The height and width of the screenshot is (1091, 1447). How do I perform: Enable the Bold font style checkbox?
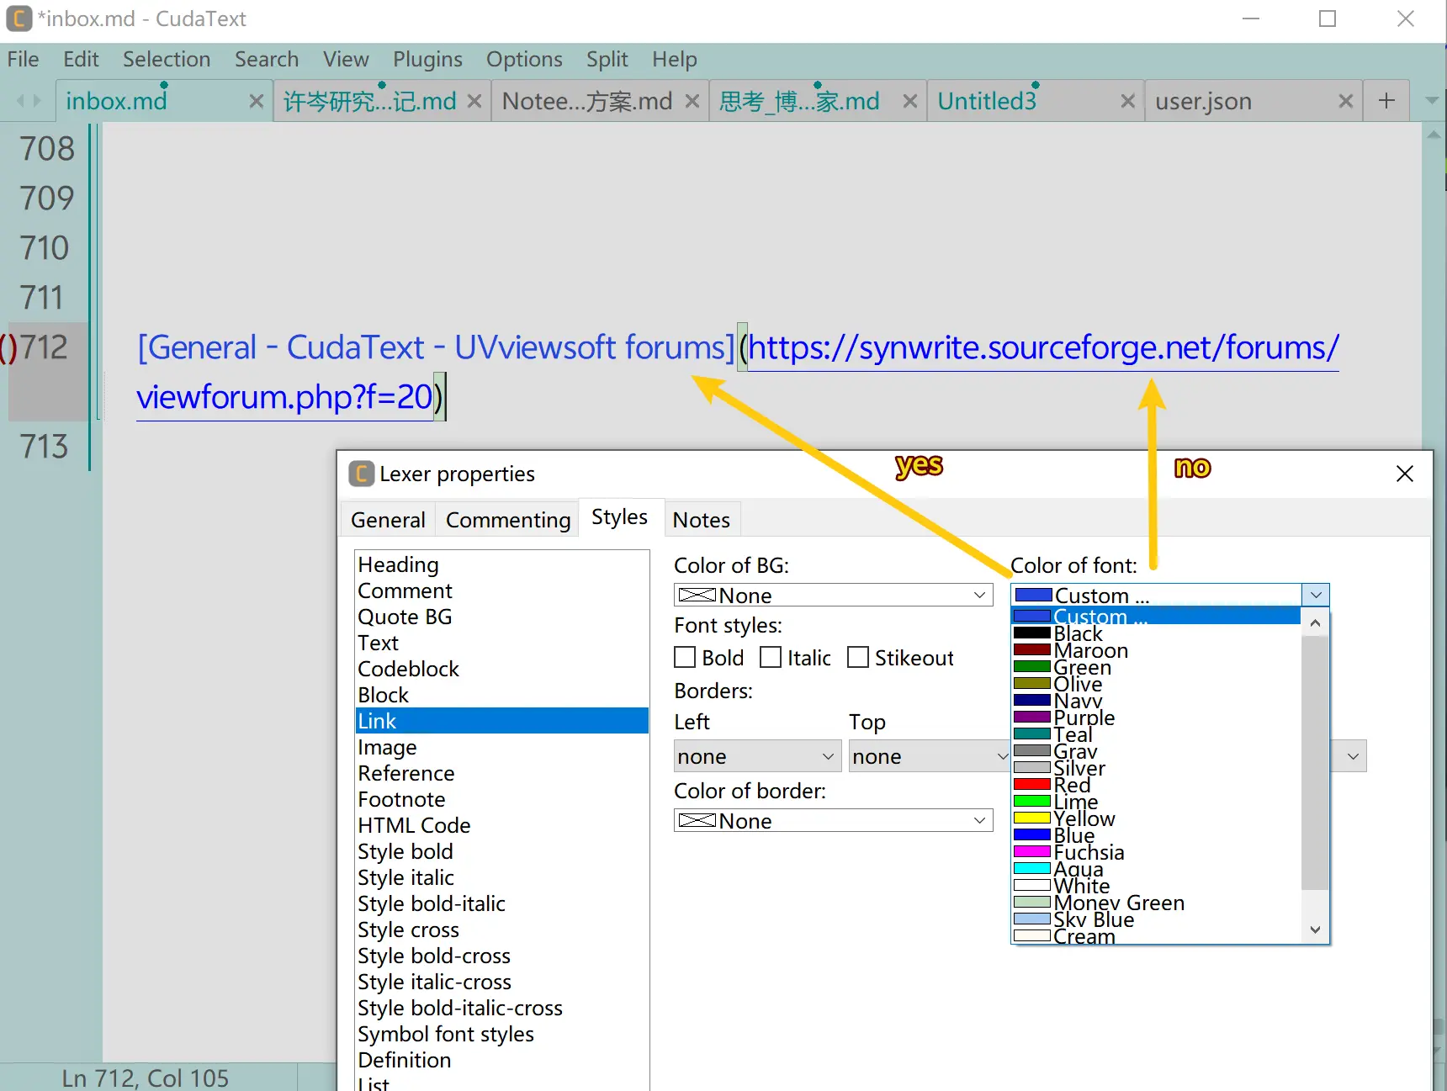tap(686, 658)
